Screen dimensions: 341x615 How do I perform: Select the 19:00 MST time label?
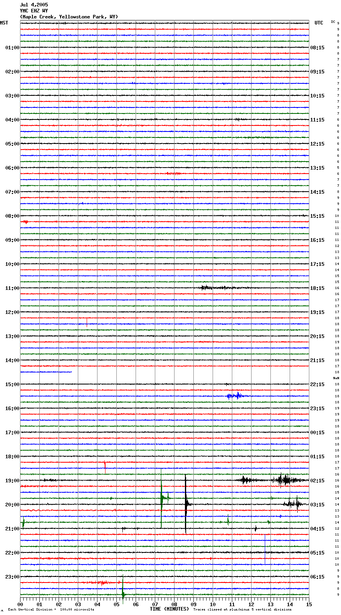click(12, 481)
